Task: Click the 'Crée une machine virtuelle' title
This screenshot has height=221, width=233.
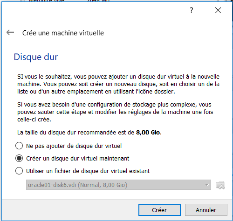Action: (63, 33)
